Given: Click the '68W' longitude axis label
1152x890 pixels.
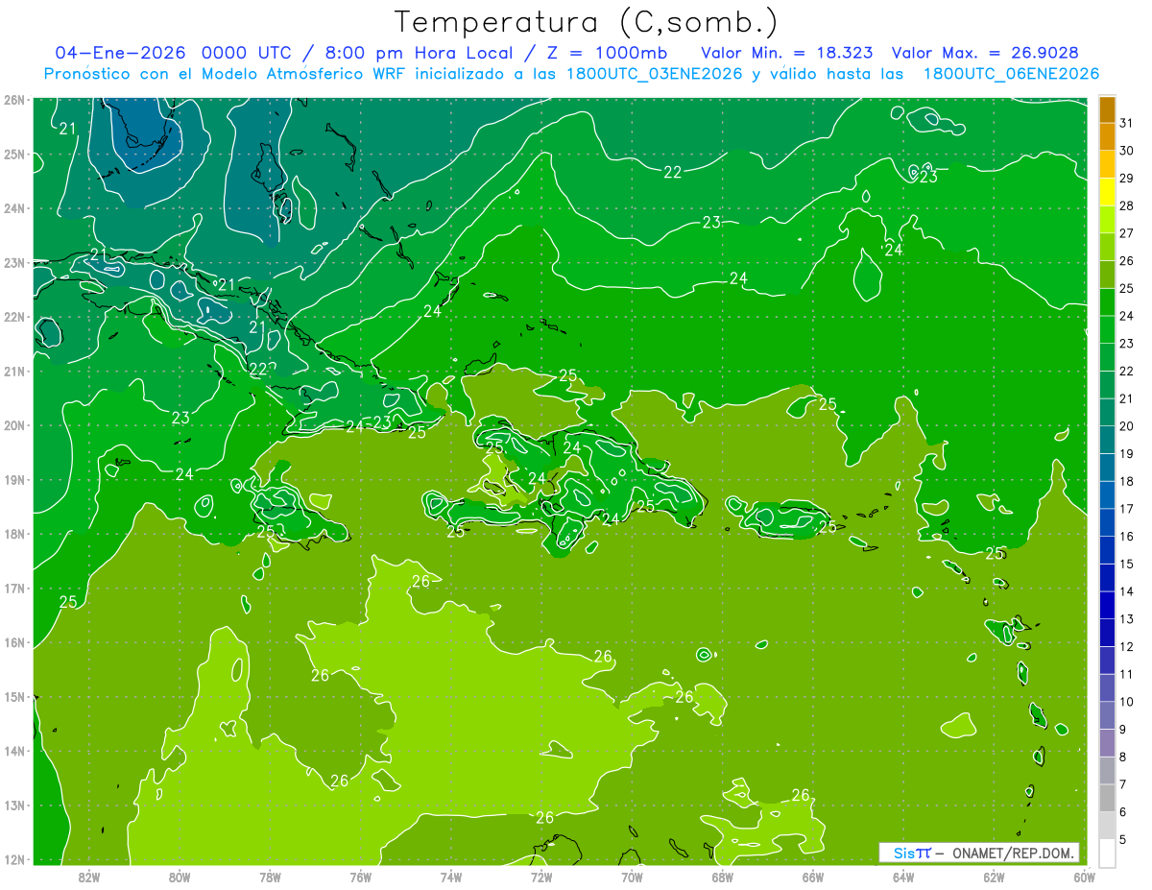Looking at the screenshot, I should click(723, 876).
